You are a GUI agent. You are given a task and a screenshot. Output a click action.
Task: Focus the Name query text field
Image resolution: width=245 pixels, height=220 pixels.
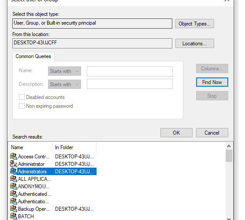130,71
